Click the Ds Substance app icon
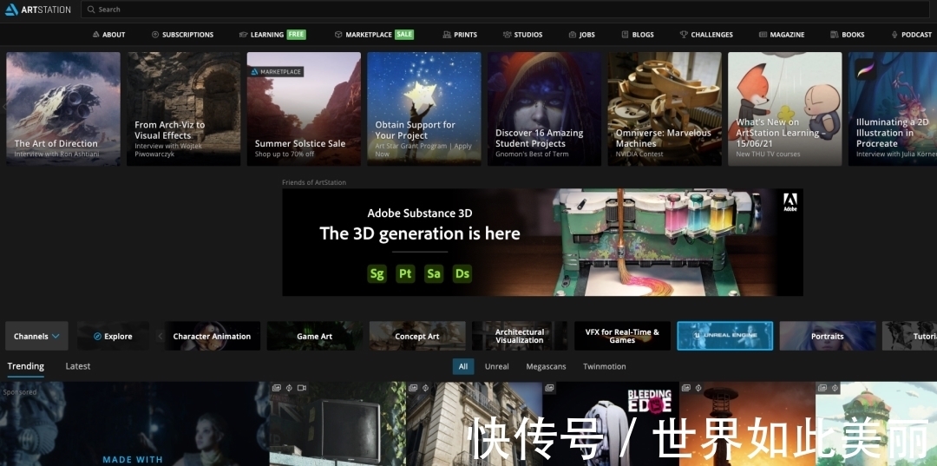Screen dimensions: 937x466 coord(462,273)
